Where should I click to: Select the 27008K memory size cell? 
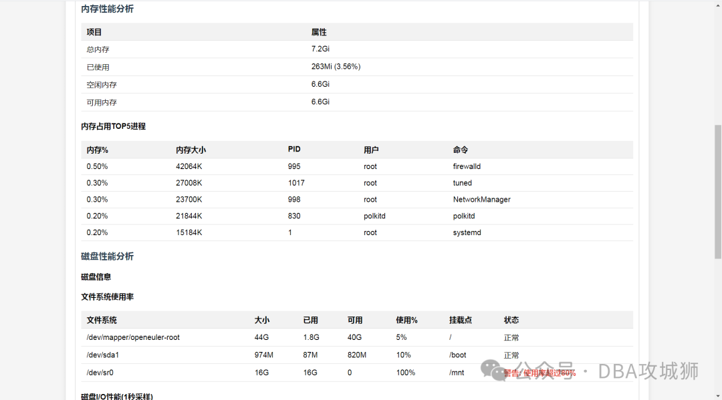point(189,183)
